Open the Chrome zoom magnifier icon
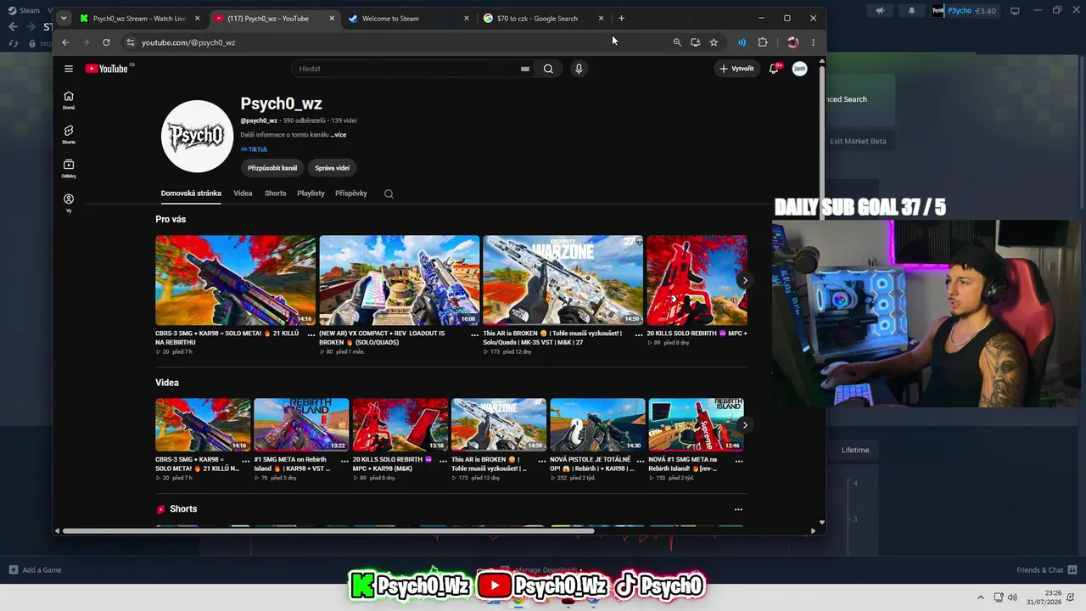1086x611 pixels. [x=677, y=42]
